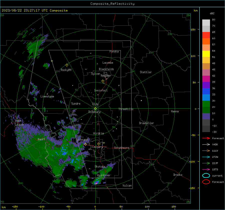Image resolution: width=225 pixels, height=210 pixels.
Task: Click the 'km' label at top right
Action: point(195,10)
